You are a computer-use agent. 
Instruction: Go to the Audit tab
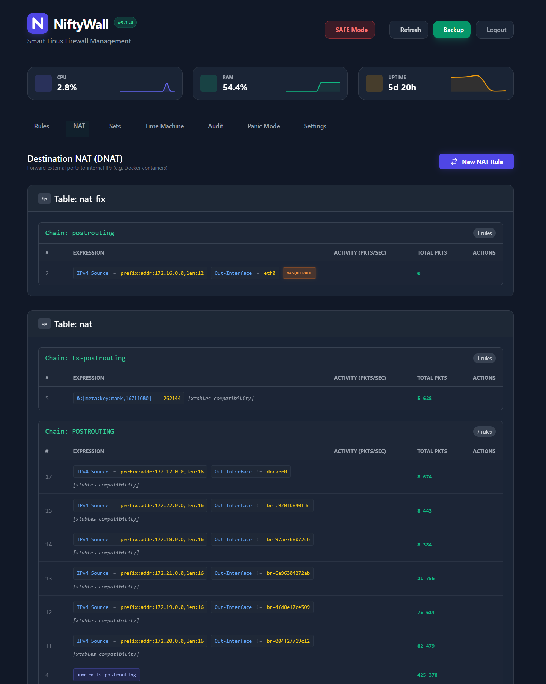click(x=216, y=126)
